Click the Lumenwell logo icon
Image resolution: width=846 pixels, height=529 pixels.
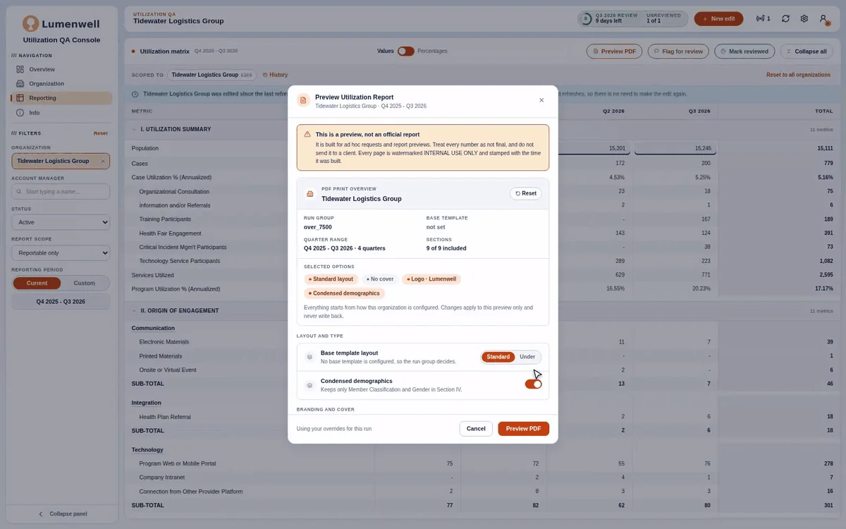[30, 24]
